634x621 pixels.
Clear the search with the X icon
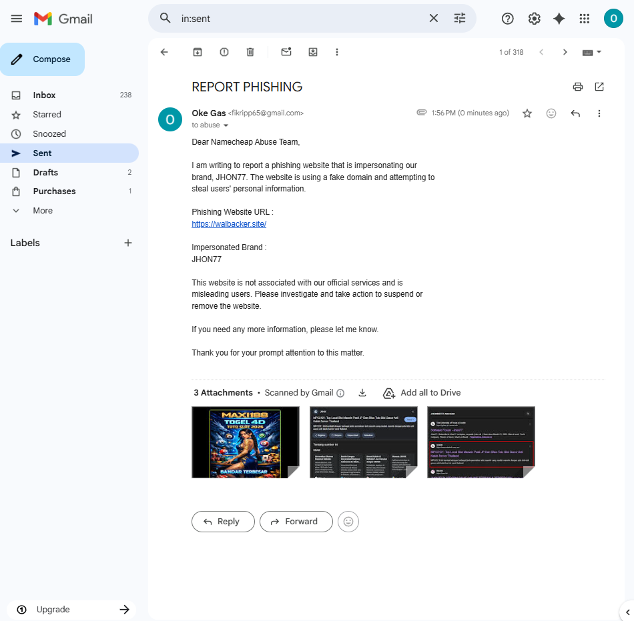433,18
